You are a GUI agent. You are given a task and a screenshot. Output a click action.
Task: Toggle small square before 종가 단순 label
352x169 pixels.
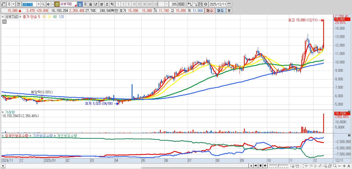coord(21,17)
